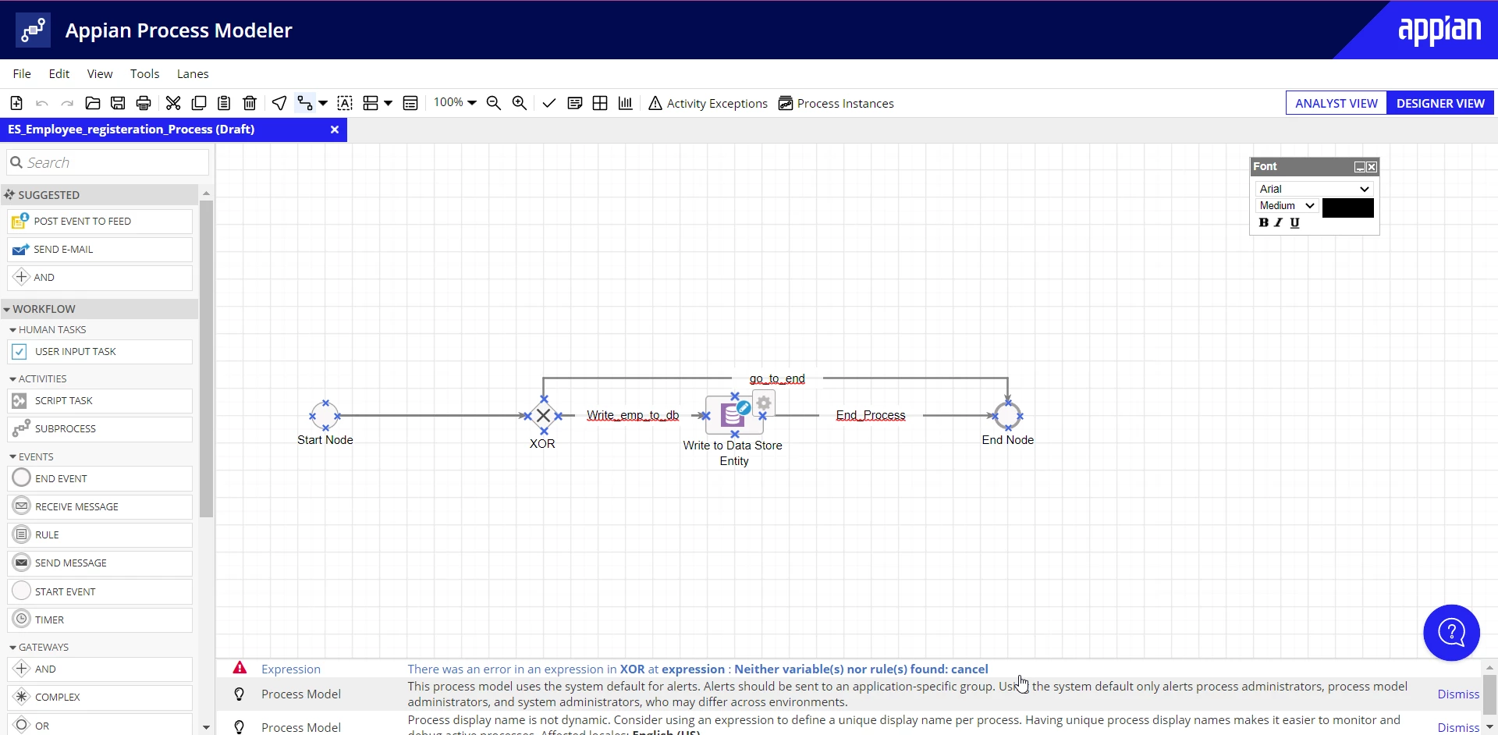Open the Medium font size dropdown
The image size is (1498, 735).
(x=1287, y=206)
